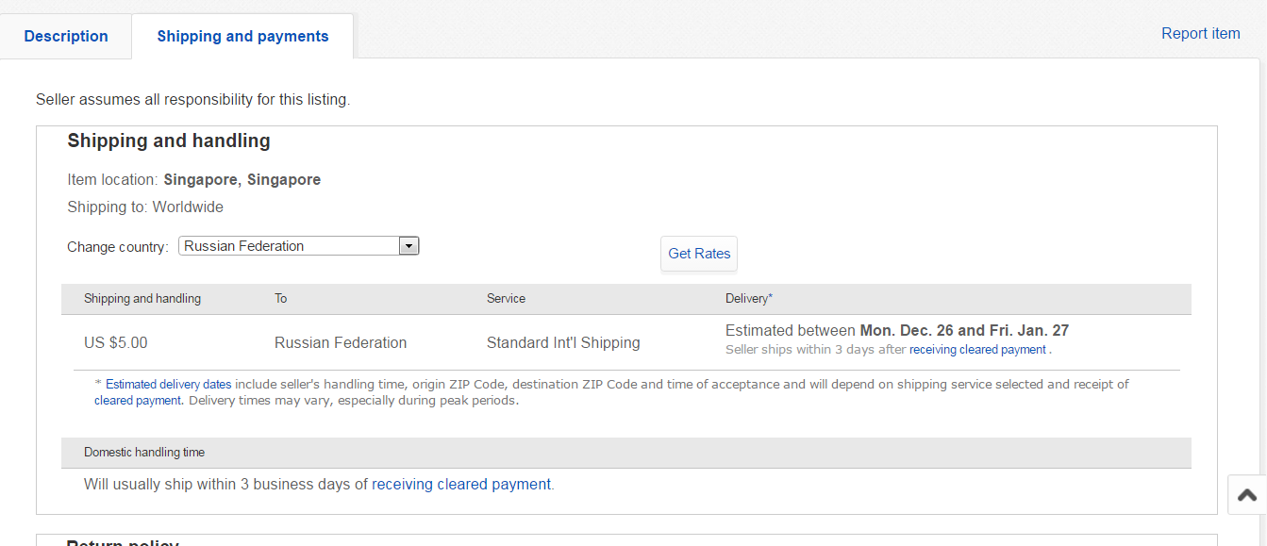Click the Shipping and handling section heading
The image size is (1267, 546).
tap(169, 141)
